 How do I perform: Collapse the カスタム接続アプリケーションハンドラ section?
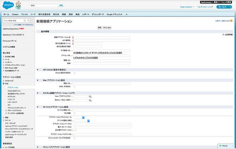click(x=38, y=93)
